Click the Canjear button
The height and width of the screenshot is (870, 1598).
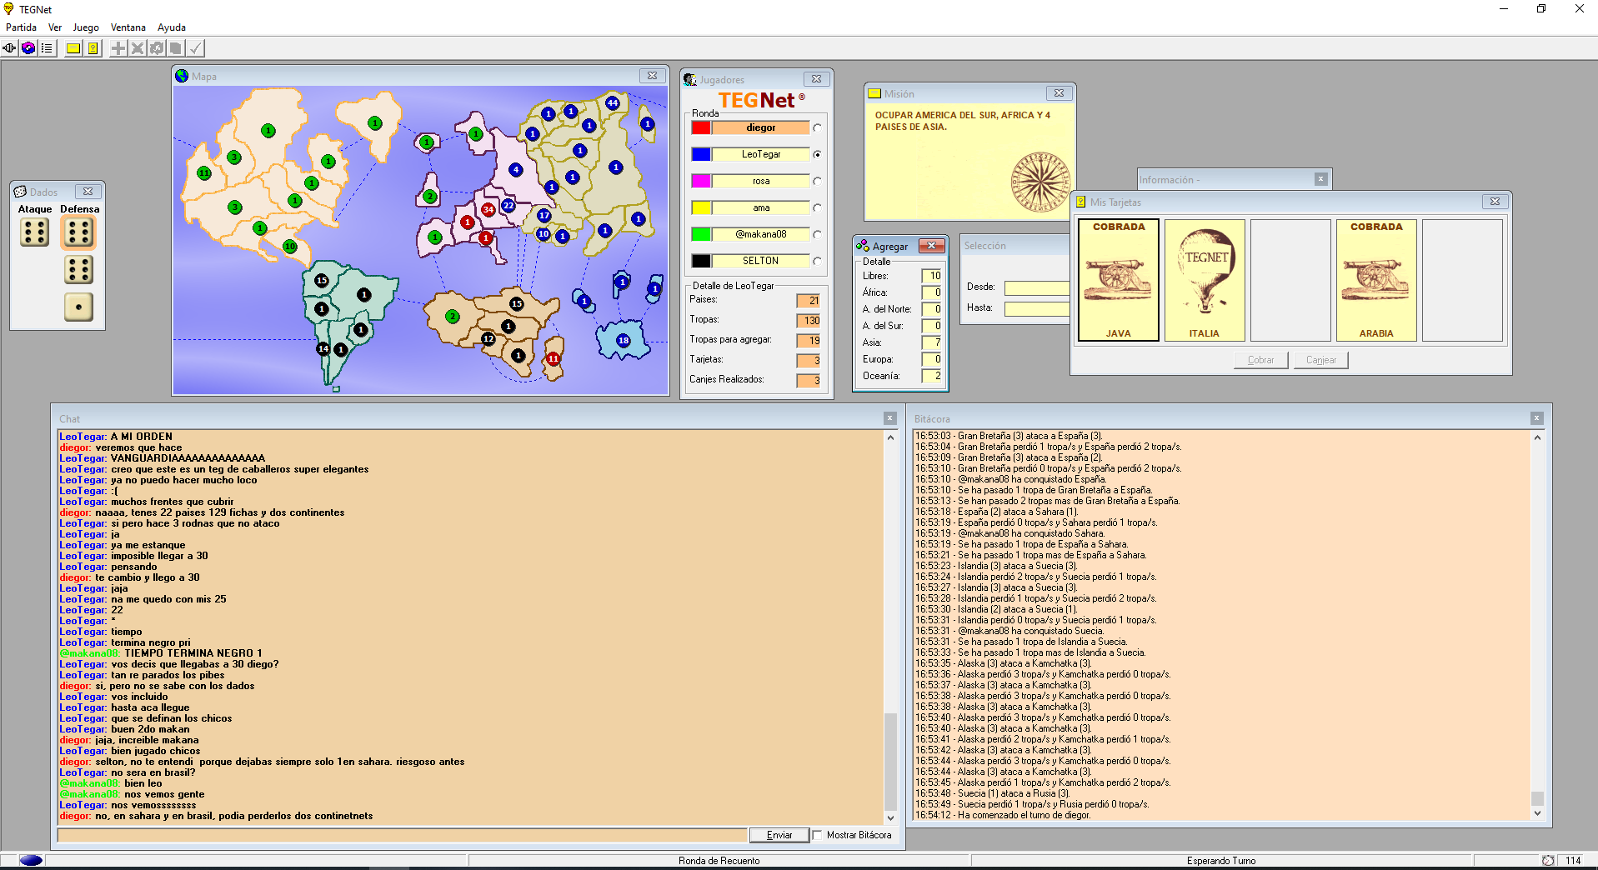1320,360
